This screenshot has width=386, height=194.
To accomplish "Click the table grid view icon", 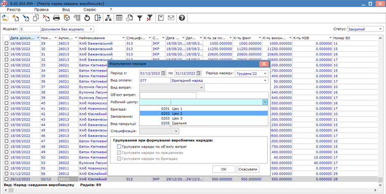I will click(x=119, y=18).
